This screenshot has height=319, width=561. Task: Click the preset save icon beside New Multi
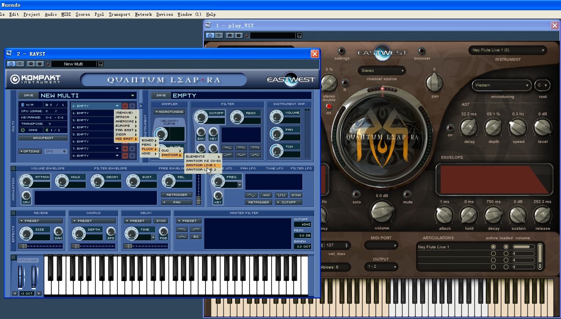click(100, 64)
